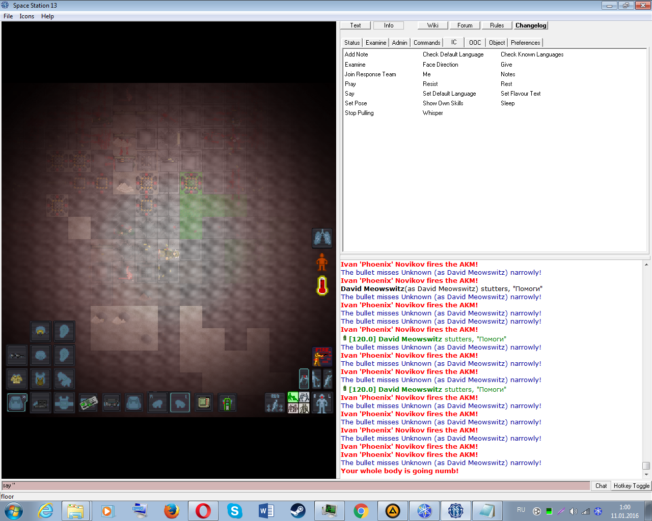Open Steam from the taskbar
652x521 pixels.
298,510
